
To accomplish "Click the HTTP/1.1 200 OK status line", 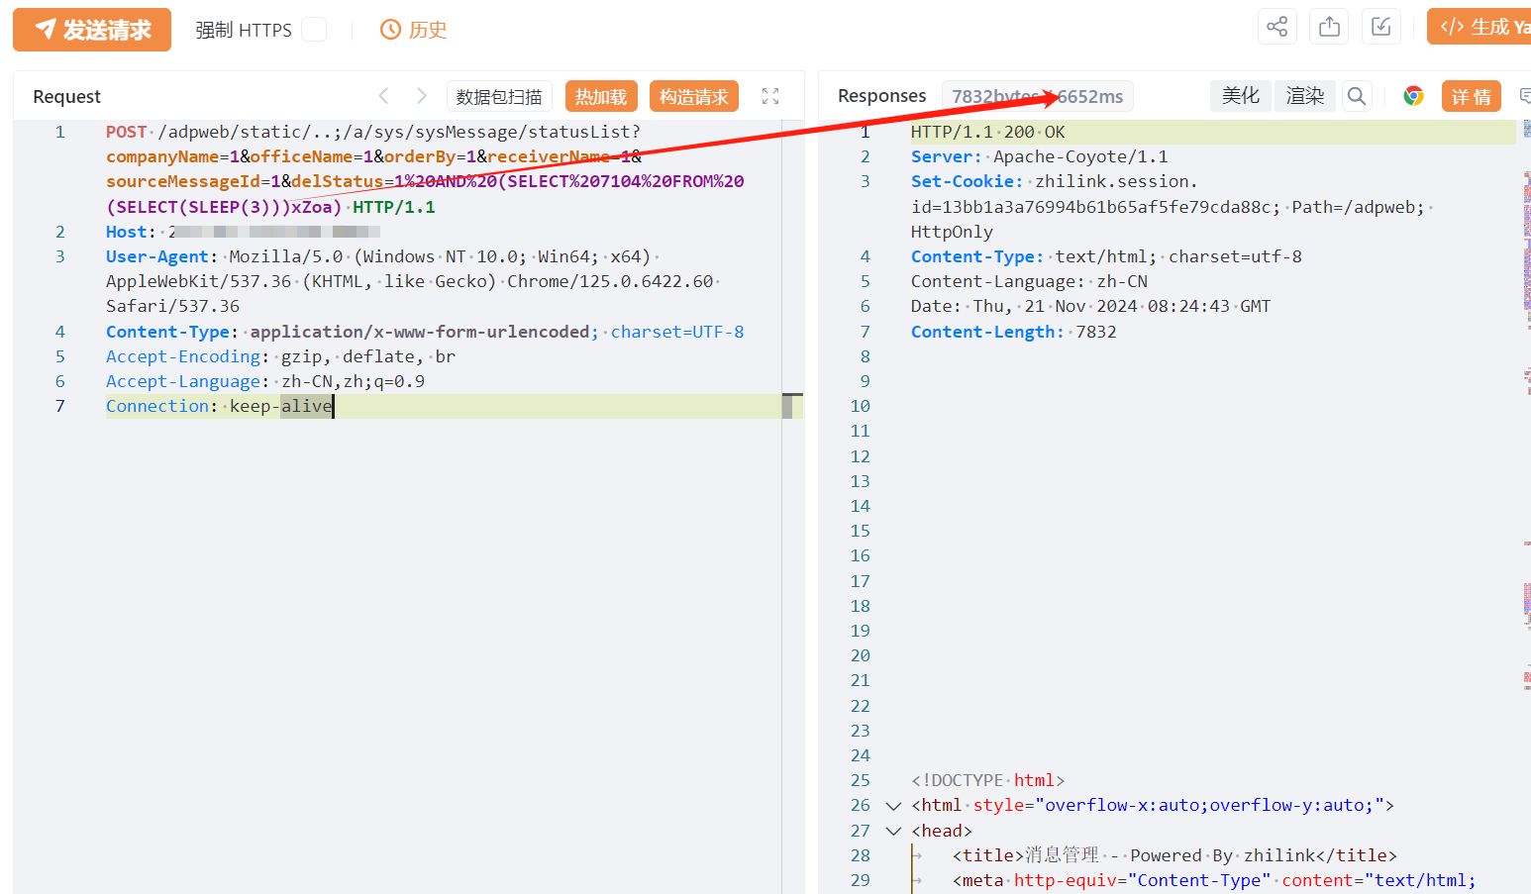I will [x=988, y=132].
